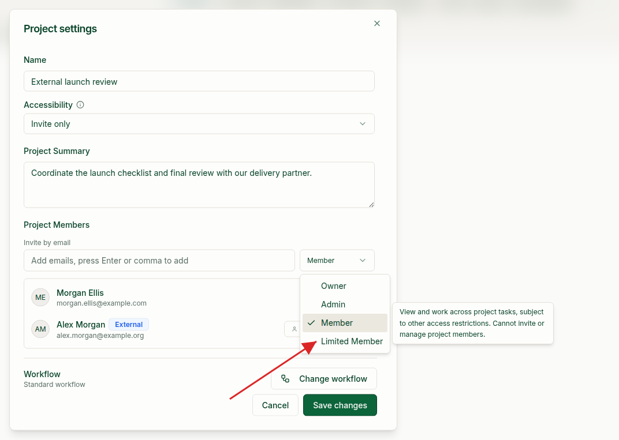Cancel the project settings changes
619x440 pixels.
click(x=275, y=405)
